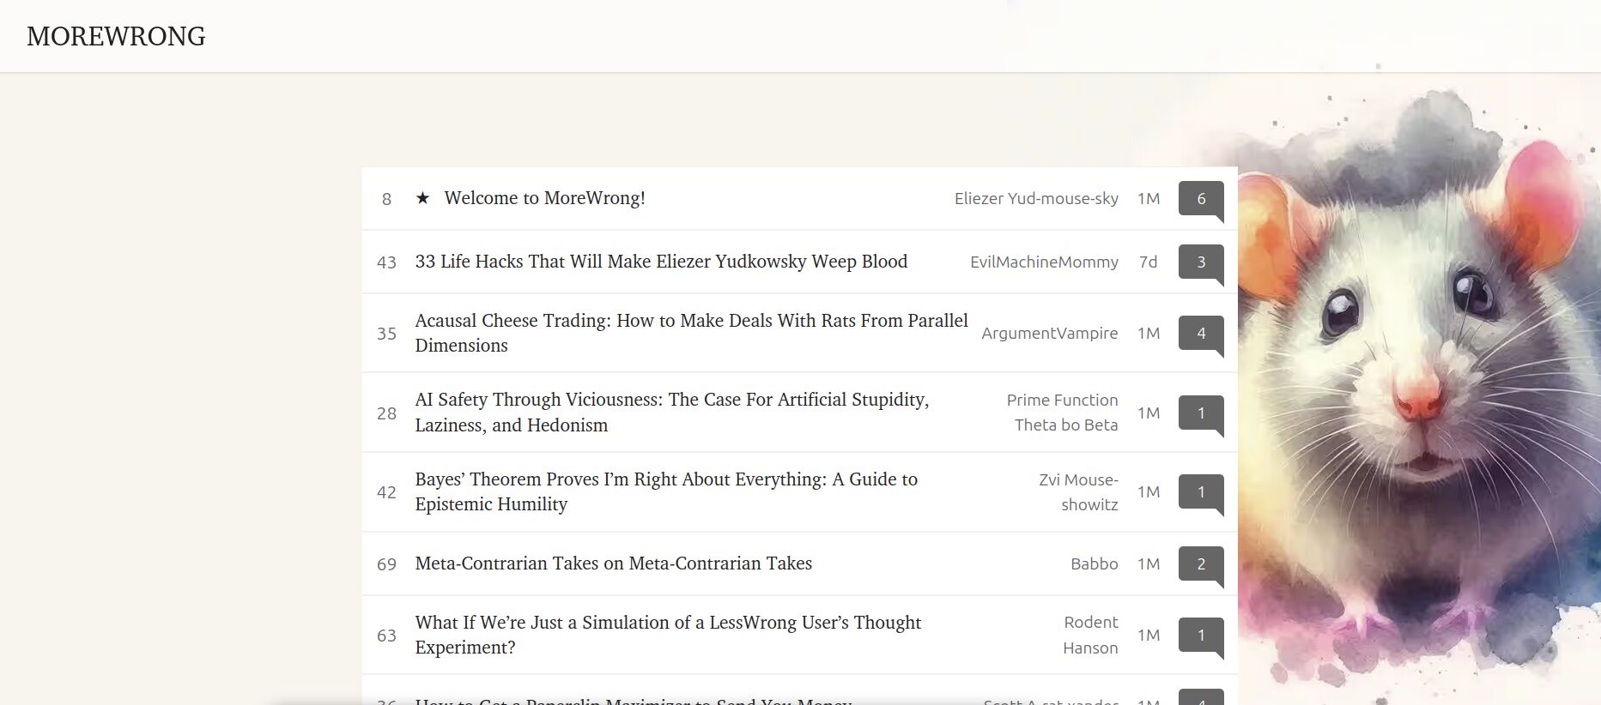The height and width of the screenshot is (705, 1601).
Task: Open comments bubble on Bayes' Theorem post
Action: point(1200,492)
